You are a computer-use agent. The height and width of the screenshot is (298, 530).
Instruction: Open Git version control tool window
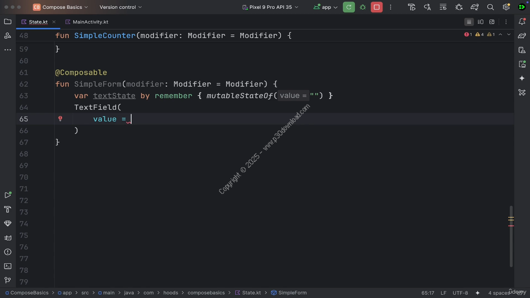[7, 281]
